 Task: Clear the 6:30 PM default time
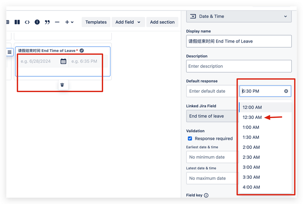pos(286,91)
